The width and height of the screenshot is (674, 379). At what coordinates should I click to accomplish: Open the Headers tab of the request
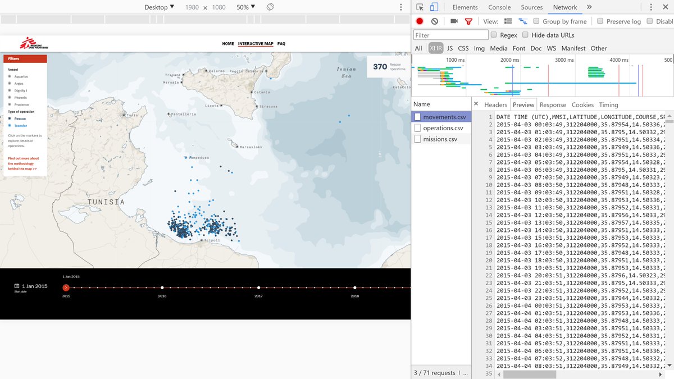tap(495, 104)
